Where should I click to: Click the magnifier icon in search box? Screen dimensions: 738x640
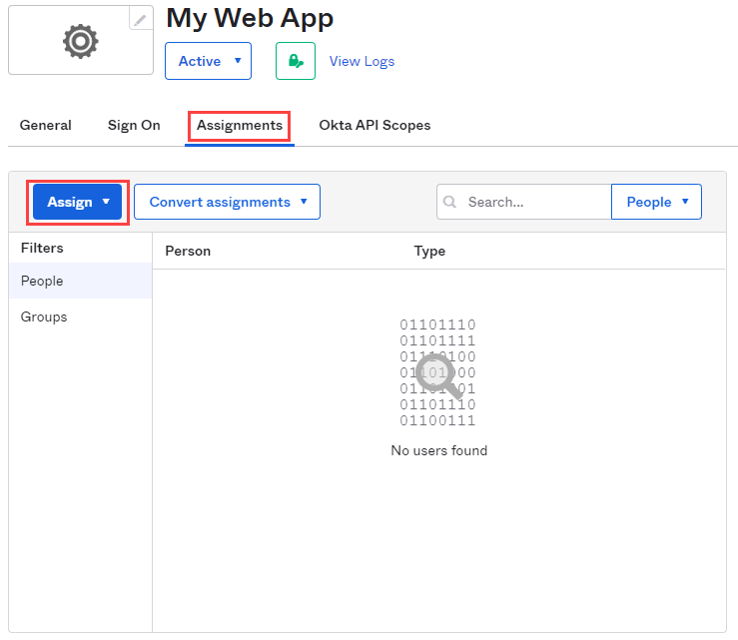point(450,202)
